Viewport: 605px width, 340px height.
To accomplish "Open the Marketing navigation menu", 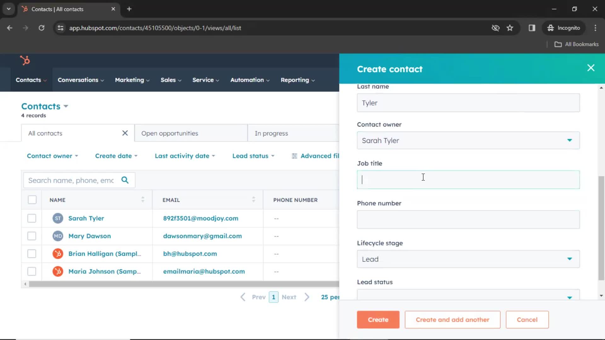I will [129, 80].
